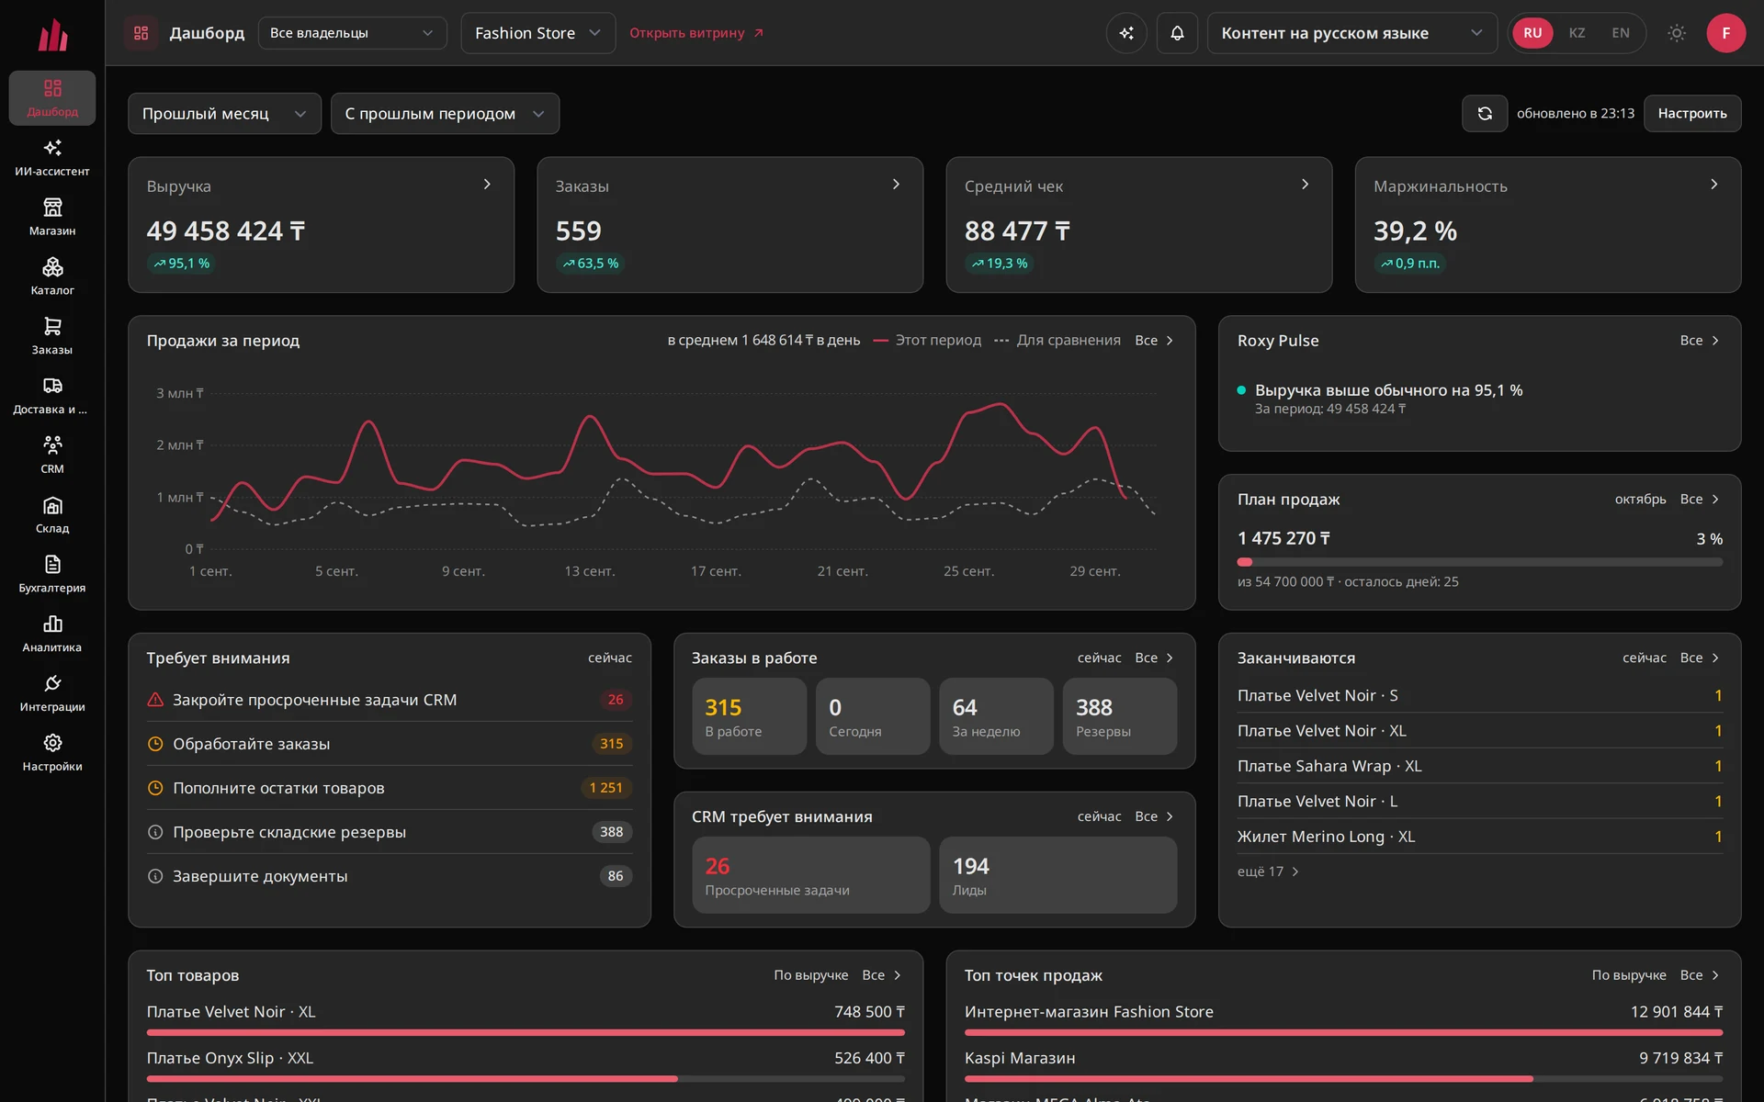This screenshot has width=1764, height=1102.
Task: Open Все in the Roxy Pulse card
Action: [x=1700, y=341]
